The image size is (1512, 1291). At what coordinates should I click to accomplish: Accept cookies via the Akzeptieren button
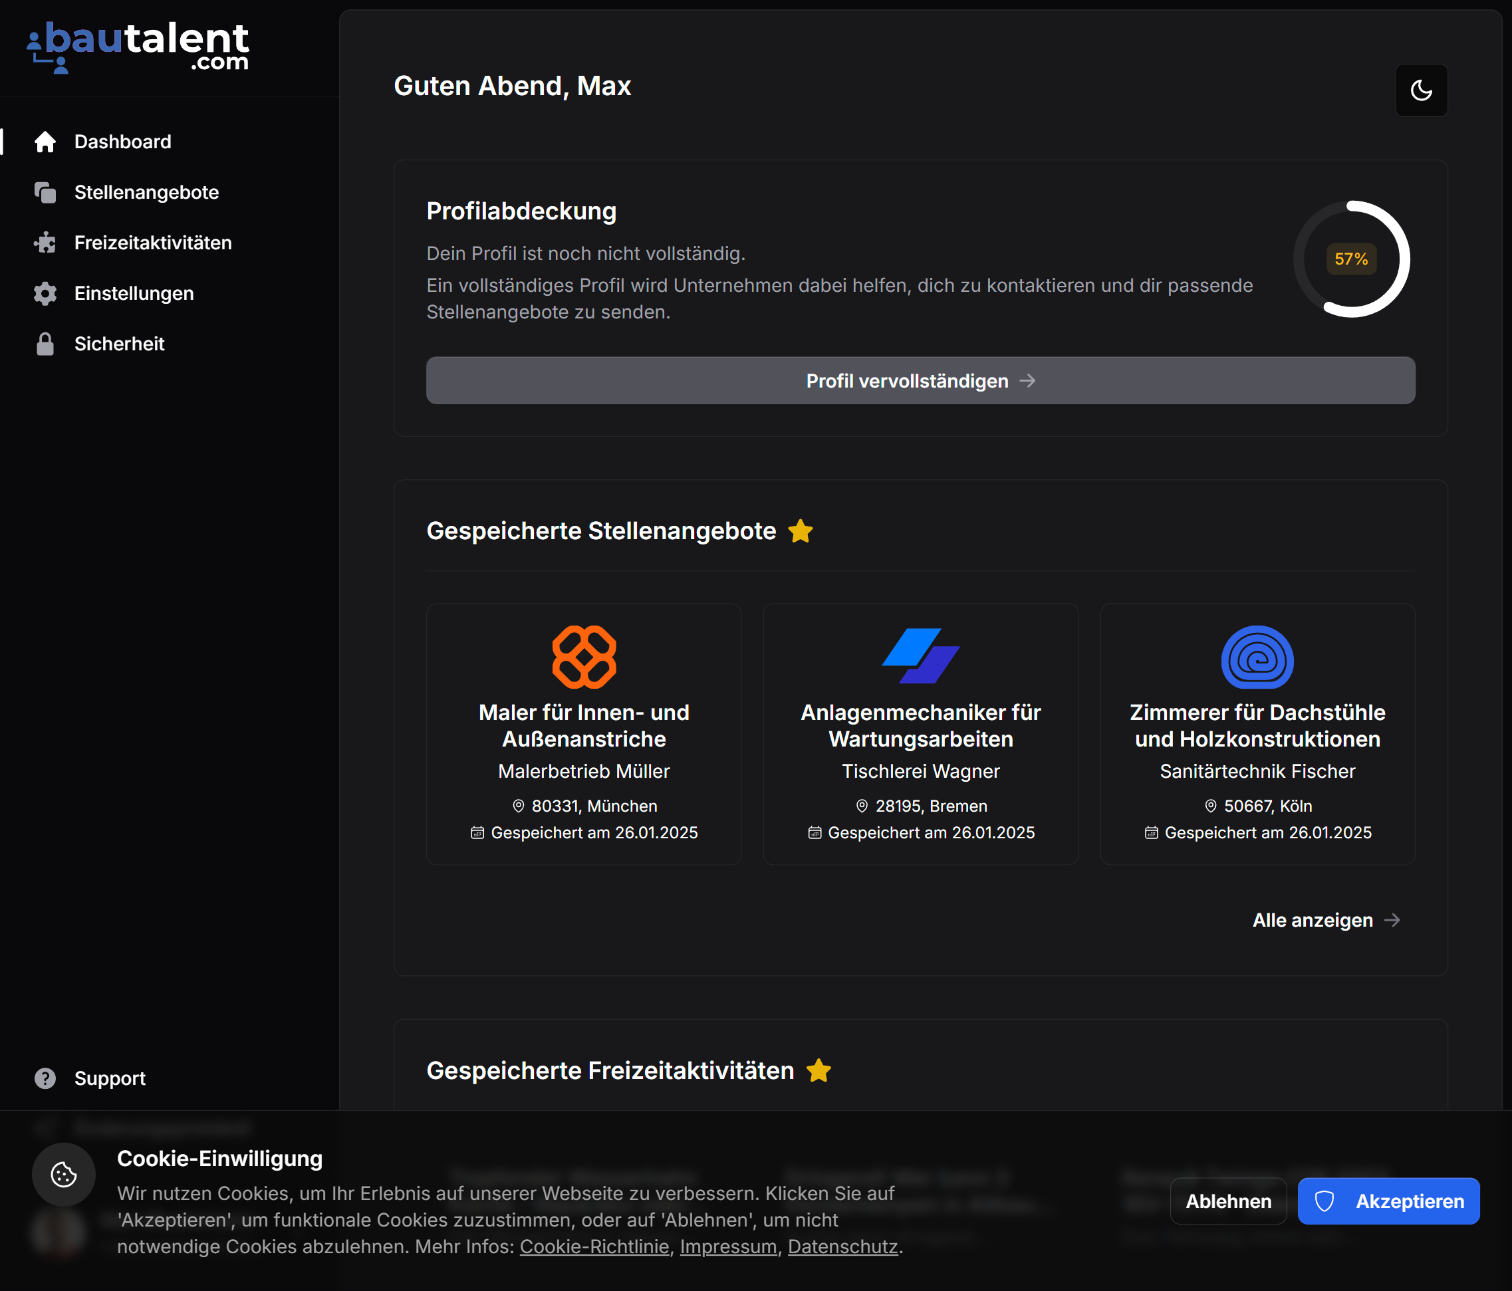(1388, 1201)
